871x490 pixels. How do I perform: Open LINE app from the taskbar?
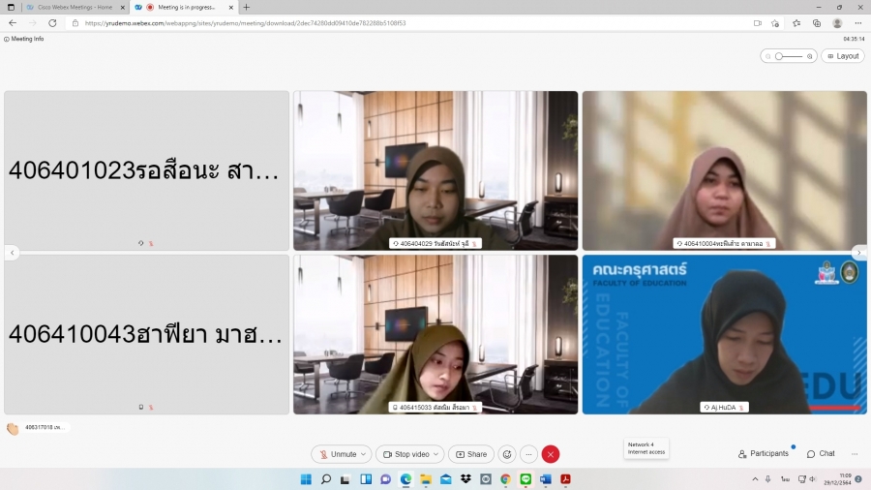click(526, 479)
